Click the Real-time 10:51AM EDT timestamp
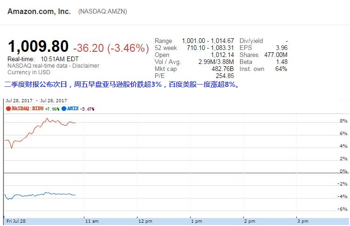The width and height of the screenshot is (350, 226). pos(43,59)
